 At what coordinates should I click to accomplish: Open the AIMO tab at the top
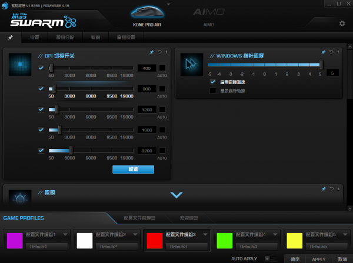208,25
